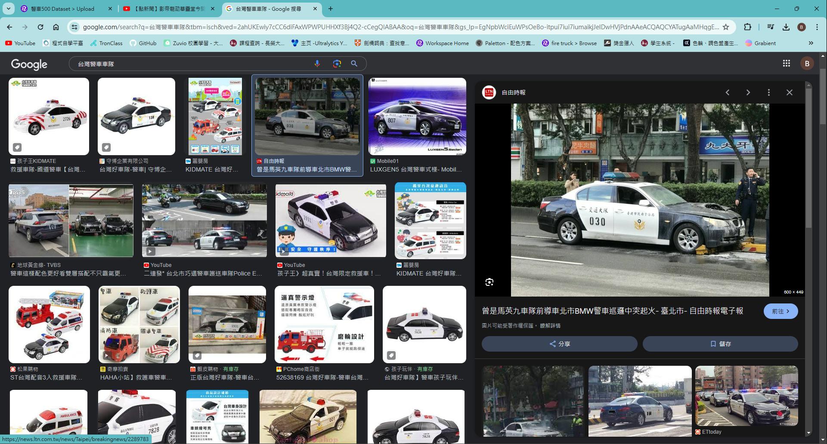The height and width of the screenshot is (444, 827).
Task: Click the Google voice search microphone icon
Action: point(317,64)
